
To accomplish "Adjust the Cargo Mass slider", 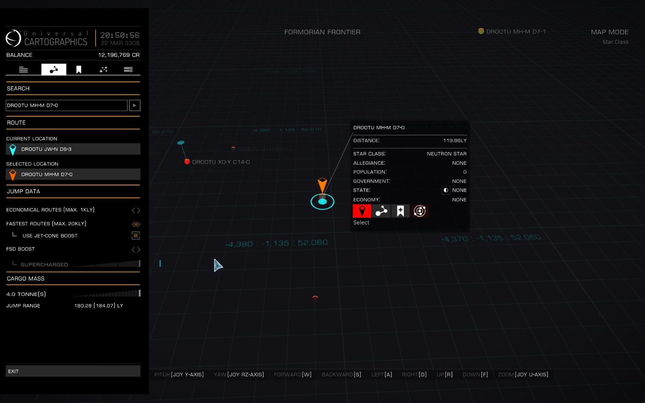I will tap(106, 294).
